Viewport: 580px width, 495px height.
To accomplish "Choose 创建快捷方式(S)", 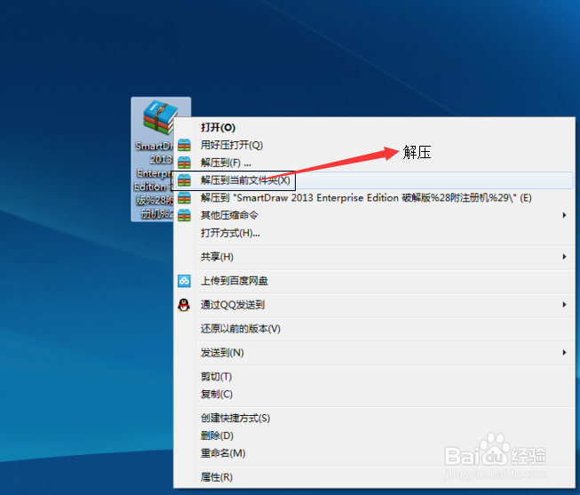I will (x=374, y=419).
